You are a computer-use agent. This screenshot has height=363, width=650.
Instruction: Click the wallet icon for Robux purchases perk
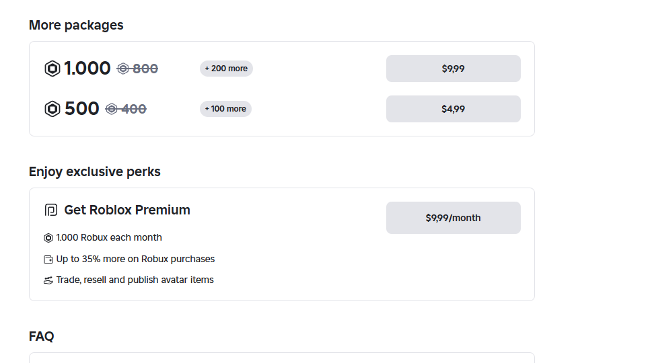48,259
